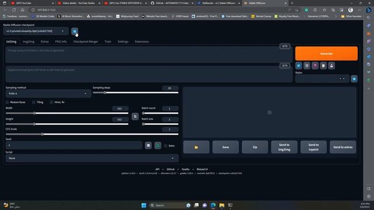Open the Train tab
This screenshot has width=374, height=210.
click(108, 41)
